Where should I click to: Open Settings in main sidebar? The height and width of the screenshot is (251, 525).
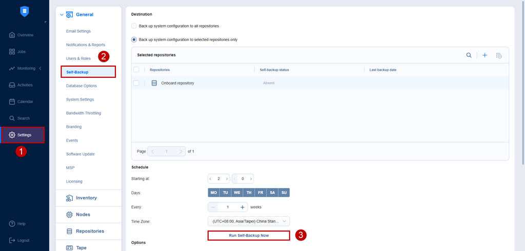(x=23, y=135)
